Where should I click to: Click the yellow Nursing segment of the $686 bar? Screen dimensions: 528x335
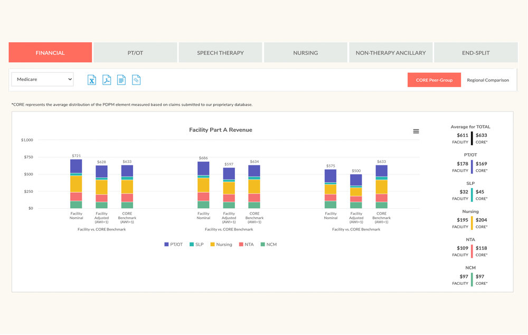(x=203, y=185)
